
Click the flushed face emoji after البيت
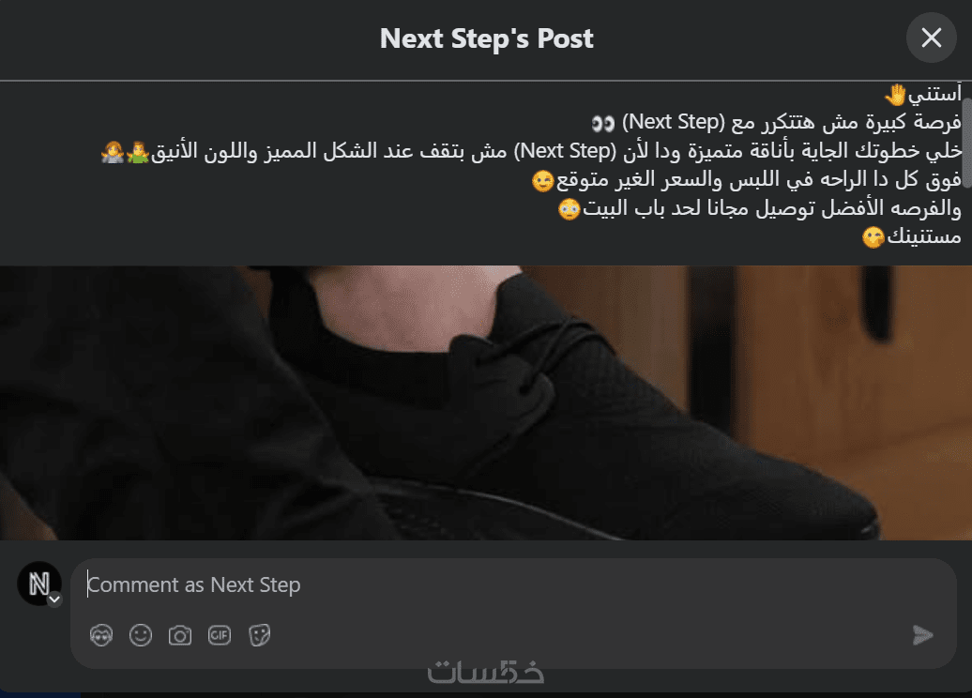click(570, 209)
